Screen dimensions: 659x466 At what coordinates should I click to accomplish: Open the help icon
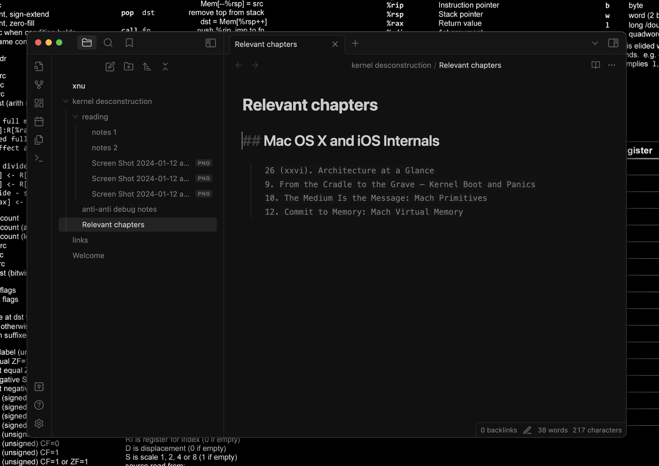tap(39, 405)
